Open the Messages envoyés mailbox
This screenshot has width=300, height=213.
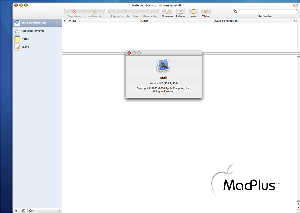point(37,31)
